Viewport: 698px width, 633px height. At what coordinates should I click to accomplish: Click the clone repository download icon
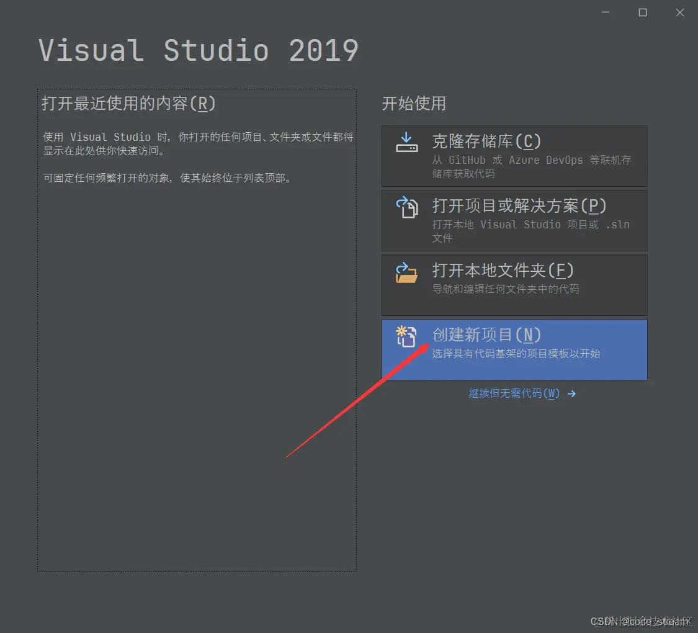[x=406, y=143]
